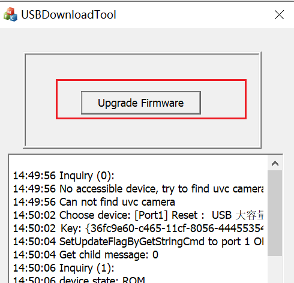
Task: Click the "Get child message: 0" line
Action: click(x=86, y=255)
